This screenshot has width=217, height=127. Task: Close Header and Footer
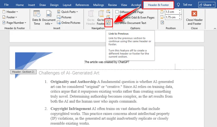tap(194, 18)
